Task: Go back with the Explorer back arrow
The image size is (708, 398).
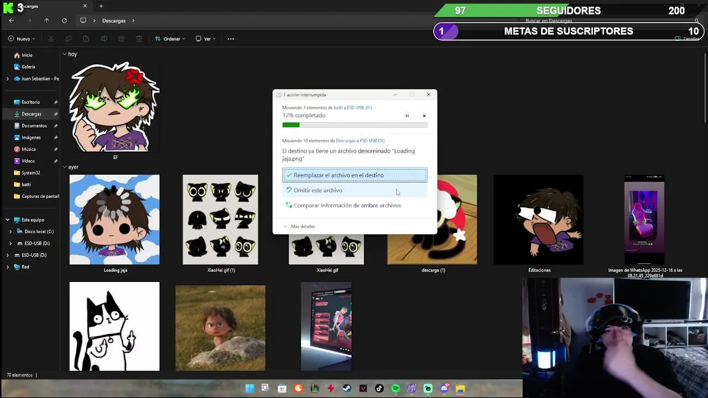Action: click(11, 20)
